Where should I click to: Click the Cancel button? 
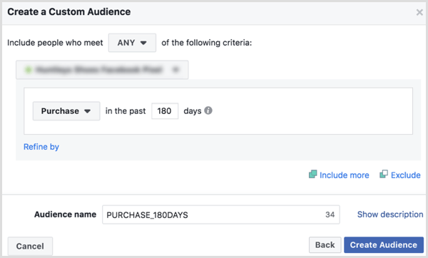pyautogui.click(x=30, y=246)
